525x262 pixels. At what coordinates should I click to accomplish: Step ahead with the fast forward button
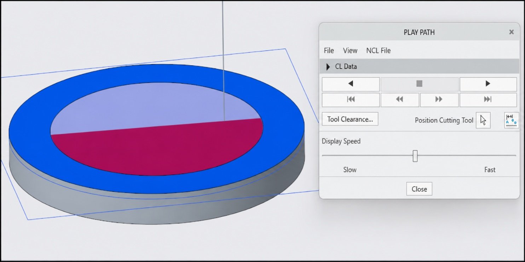[439, 100]
